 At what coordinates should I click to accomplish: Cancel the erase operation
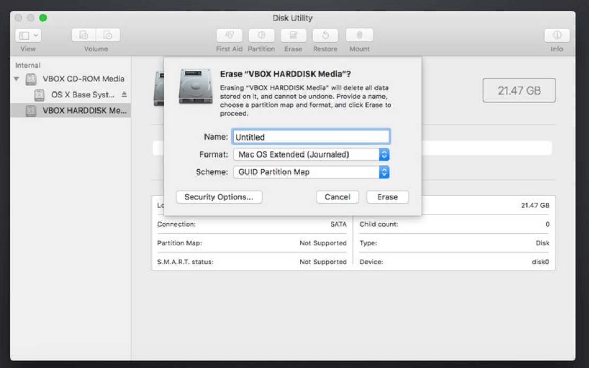(337, 197)
